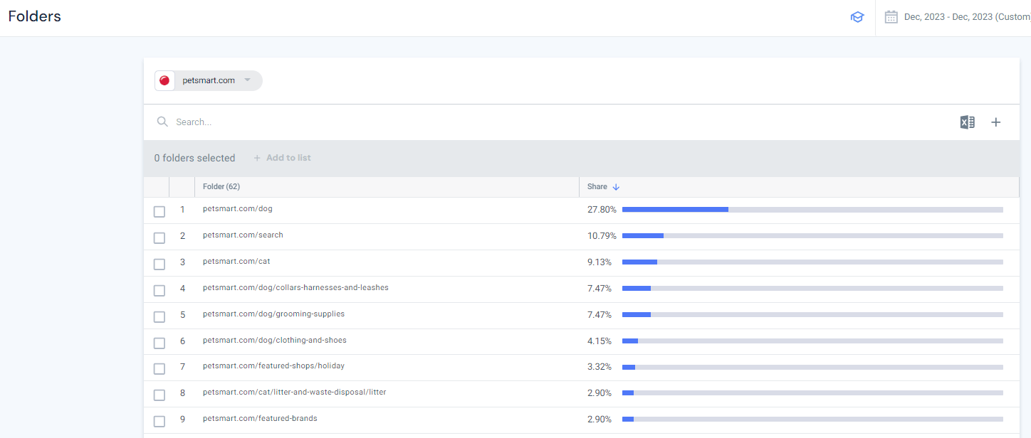The height and width of the screenshot is (438, 1031).
Task: Open petsmart.com/search folder link
Action: click(x=243, y=235)
